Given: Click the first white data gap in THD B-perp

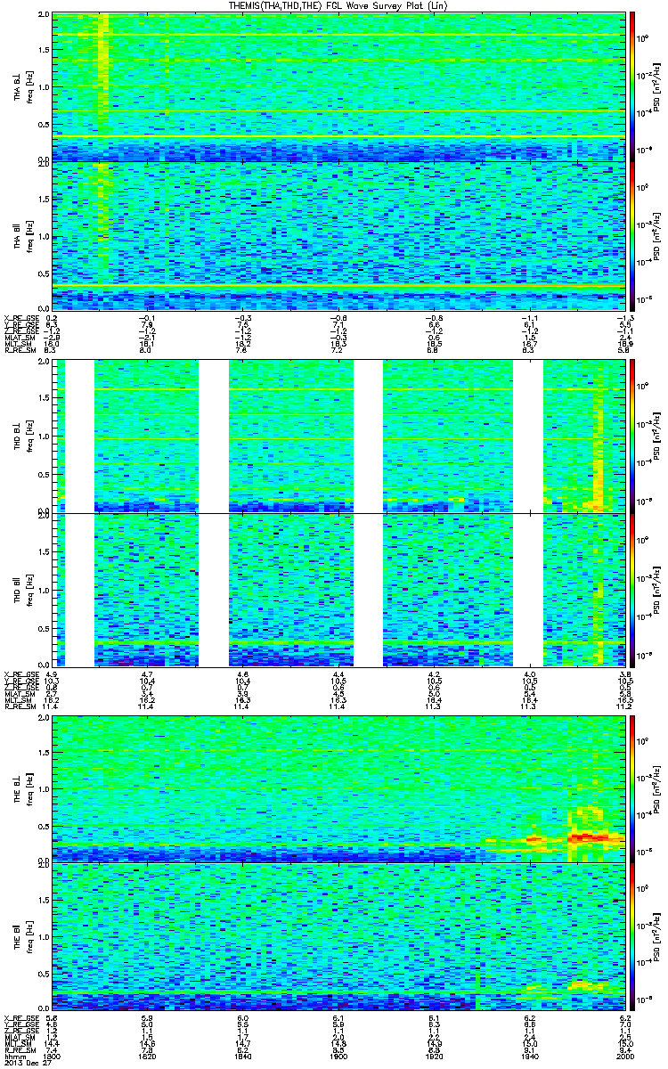Looking at the screenshot, I should [x=80, y=436].
